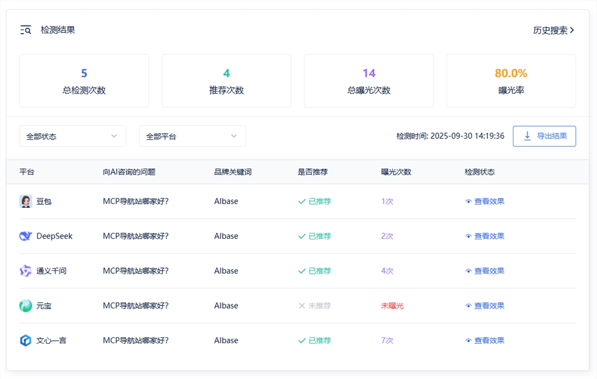This screenshot has width=597, height=379.
Task: Click the 曝光率 80.0% stat card
Action: tap(511, 81)
